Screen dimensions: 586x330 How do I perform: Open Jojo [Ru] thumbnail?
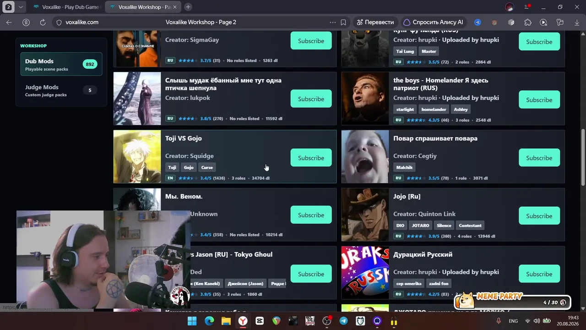pos(365,215)
